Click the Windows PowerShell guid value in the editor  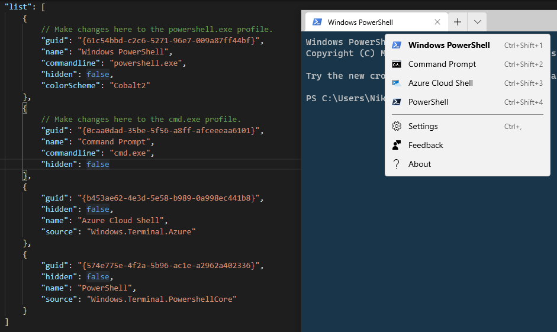click(x=168, y=40)
